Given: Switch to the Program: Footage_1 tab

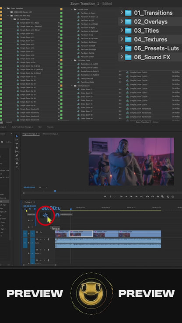Looking at the screenshot, I should point(30,134).
